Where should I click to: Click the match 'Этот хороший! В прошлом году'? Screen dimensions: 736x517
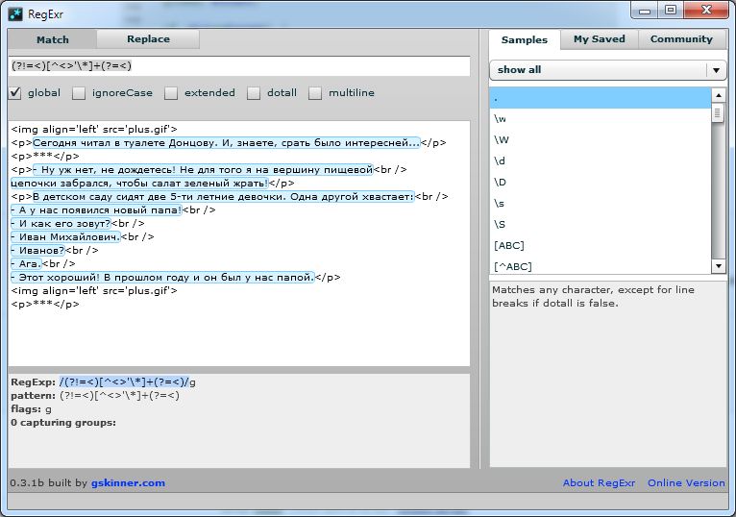[x=162, y=278]
